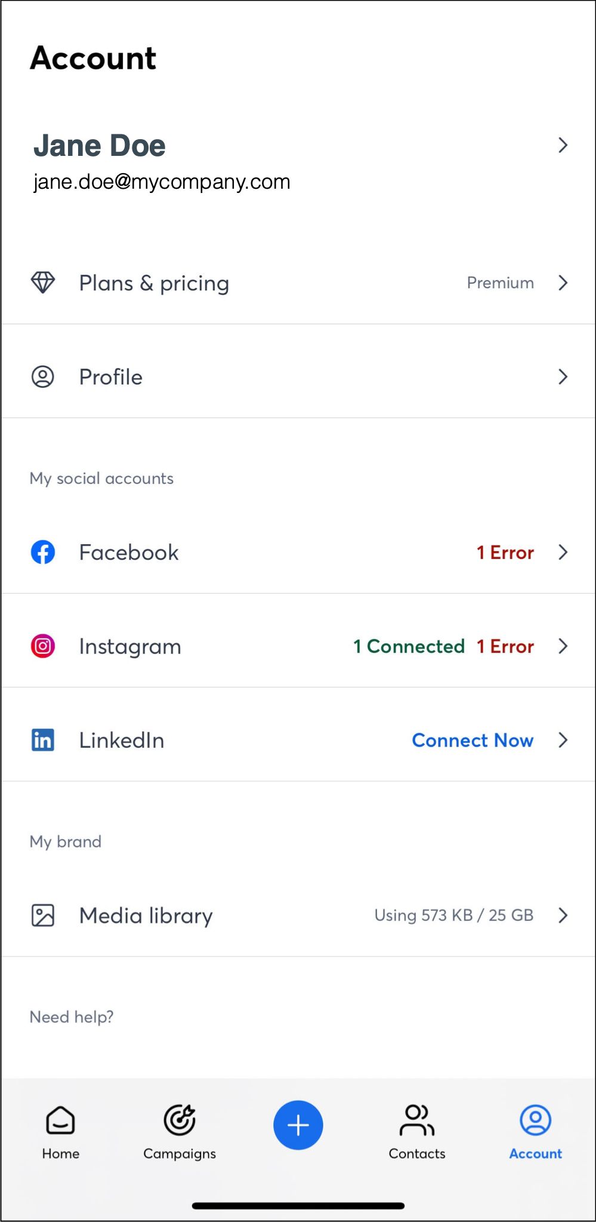This screenshot has height=1222, width=596.
Task: Open Plans & pricing chevron arrow
Action: pos(563,283)
